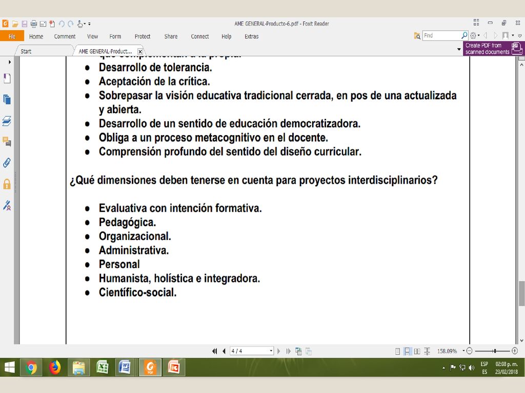
Task: Click the magnifier search icon in Find box
Action: coord(465,35)
